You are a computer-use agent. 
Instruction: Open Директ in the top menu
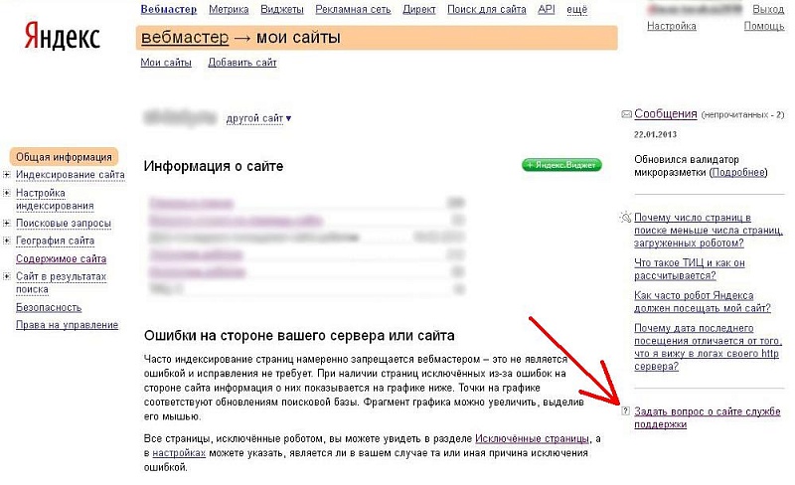[x=419, y=9]
